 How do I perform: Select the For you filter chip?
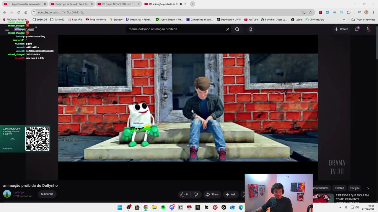coord(355,188)
